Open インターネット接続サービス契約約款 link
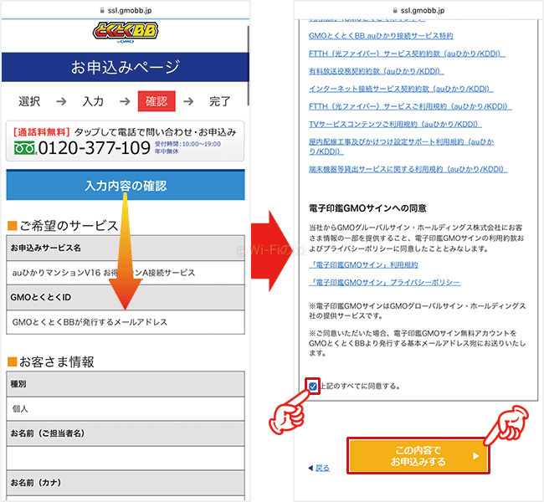 (401, 89)
